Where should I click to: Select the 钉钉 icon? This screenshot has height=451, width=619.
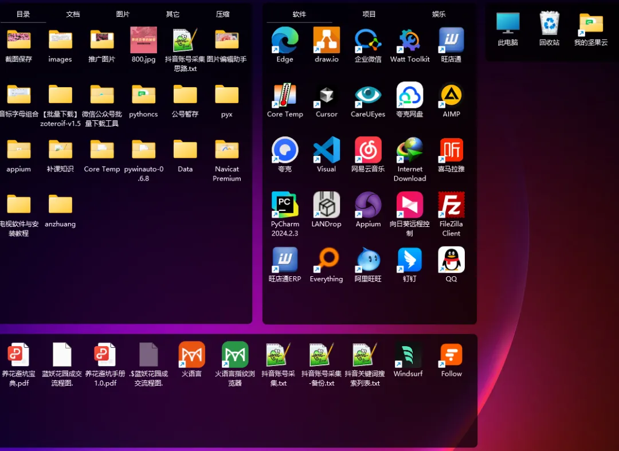point(410,259)
